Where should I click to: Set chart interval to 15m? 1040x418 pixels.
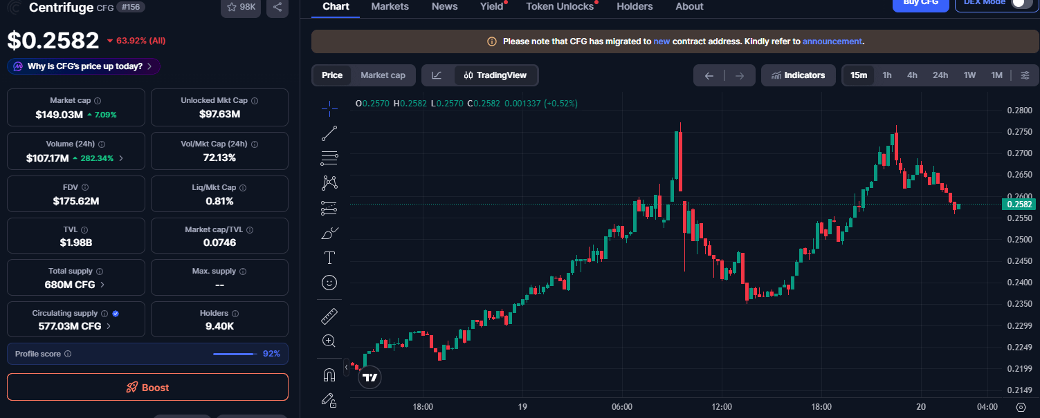click(x=859, y=75)
